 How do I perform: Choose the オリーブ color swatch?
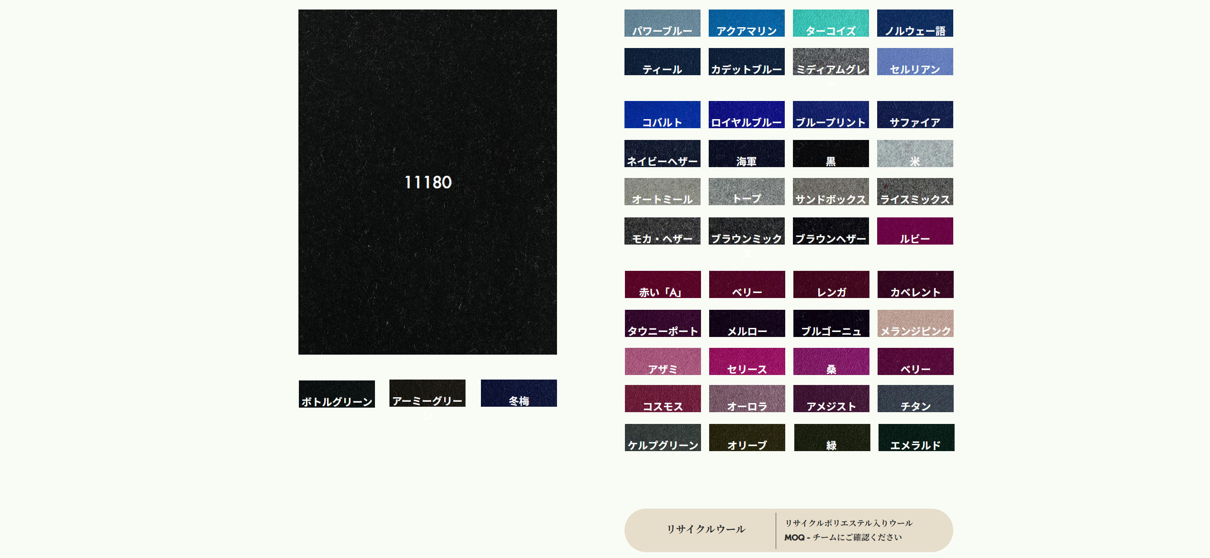pyautogui.click(x=746, y=437)
